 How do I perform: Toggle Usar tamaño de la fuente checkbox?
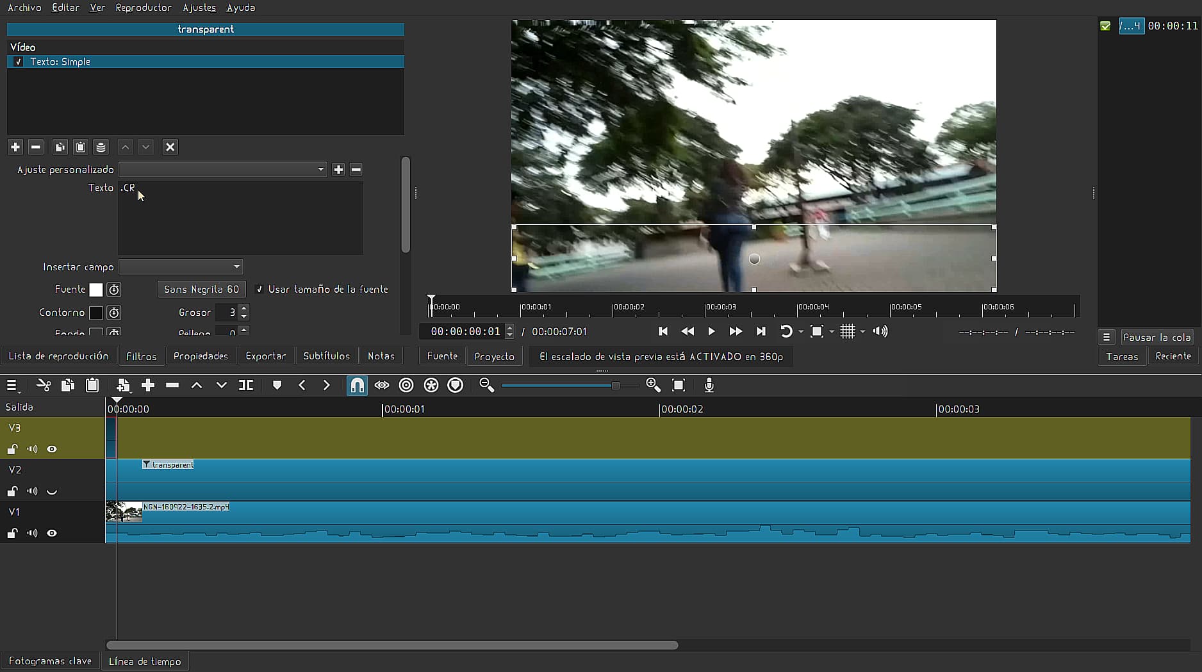coord(259,290)
